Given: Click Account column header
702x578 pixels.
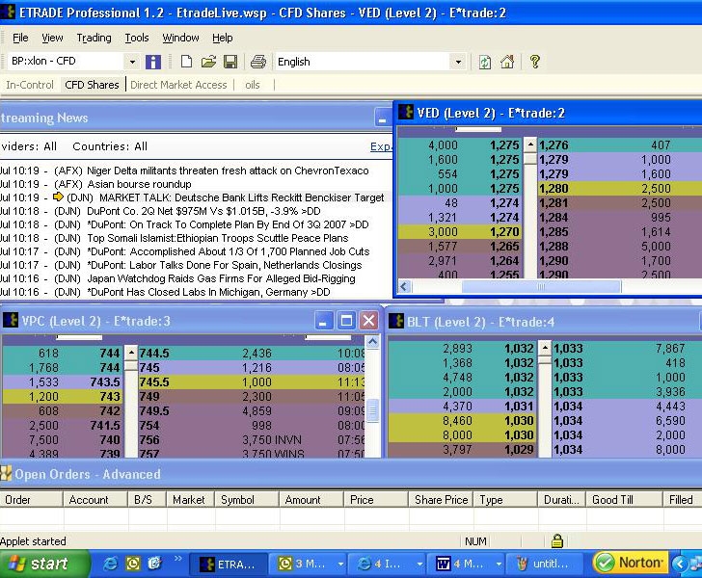Looking at the screenshot, I should (x=95, y=499).
